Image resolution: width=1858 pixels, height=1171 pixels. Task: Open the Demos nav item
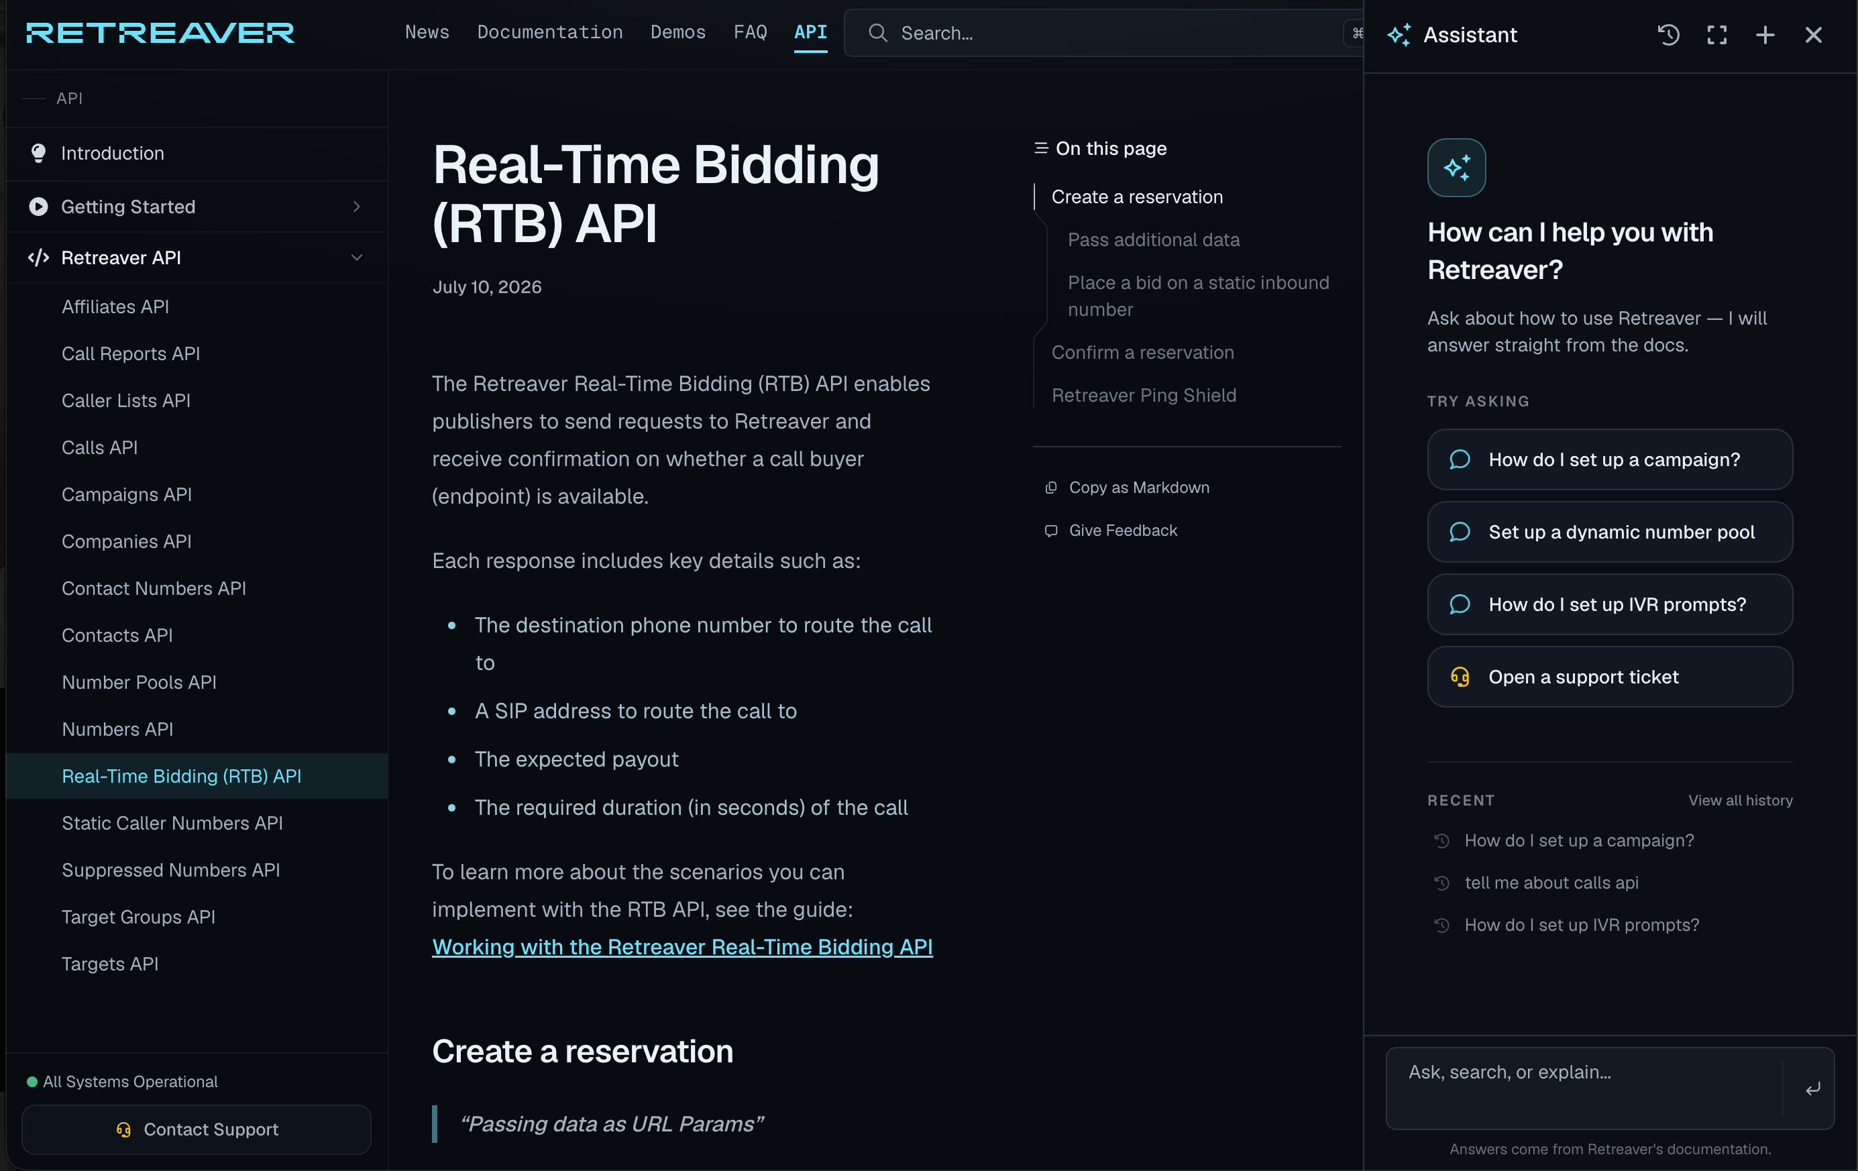677,32
